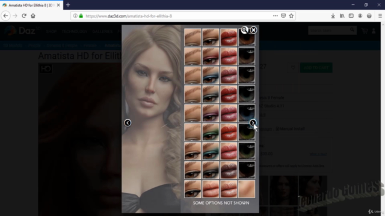The height and width of the screenshot is (216, 385).
Task: Open the GALLERIES menu
Action: pyautogui.click(x=102, y=31)
